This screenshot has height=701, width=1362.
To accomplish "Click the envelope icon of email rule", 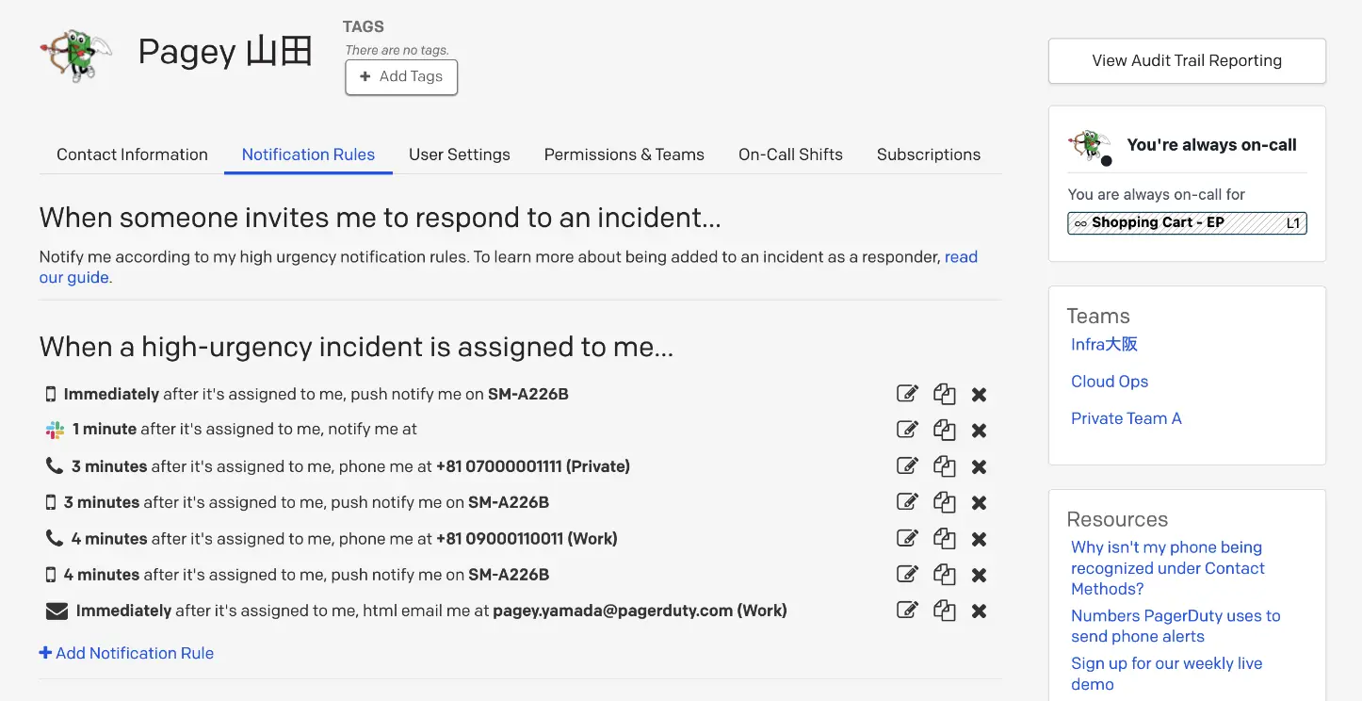I will [x=57, y=611].
